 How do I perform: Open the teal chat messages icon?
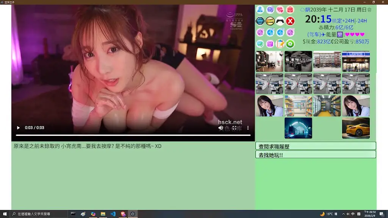coord(260,44)
